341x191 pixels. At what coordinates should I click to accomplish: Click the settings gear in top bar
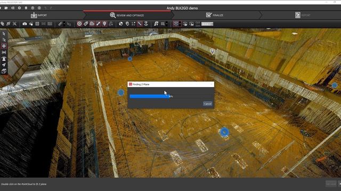coord(19,8)
